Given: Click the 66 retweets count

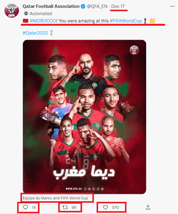Looking at the screenshot, I should tap(74, 208).
